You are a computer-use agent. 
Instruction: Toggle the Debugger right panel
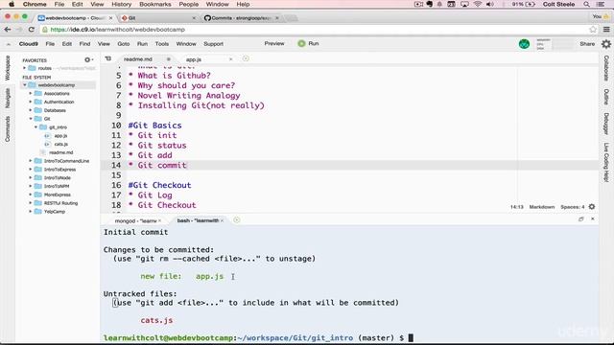pos(606,124)
